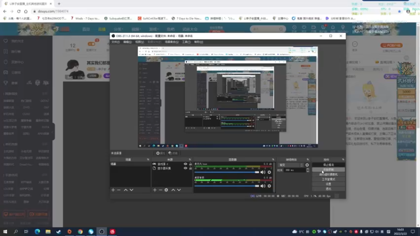Go to the browser home page icon
Viewport: 420px width, 236px height.
click(x=26, y=11)
